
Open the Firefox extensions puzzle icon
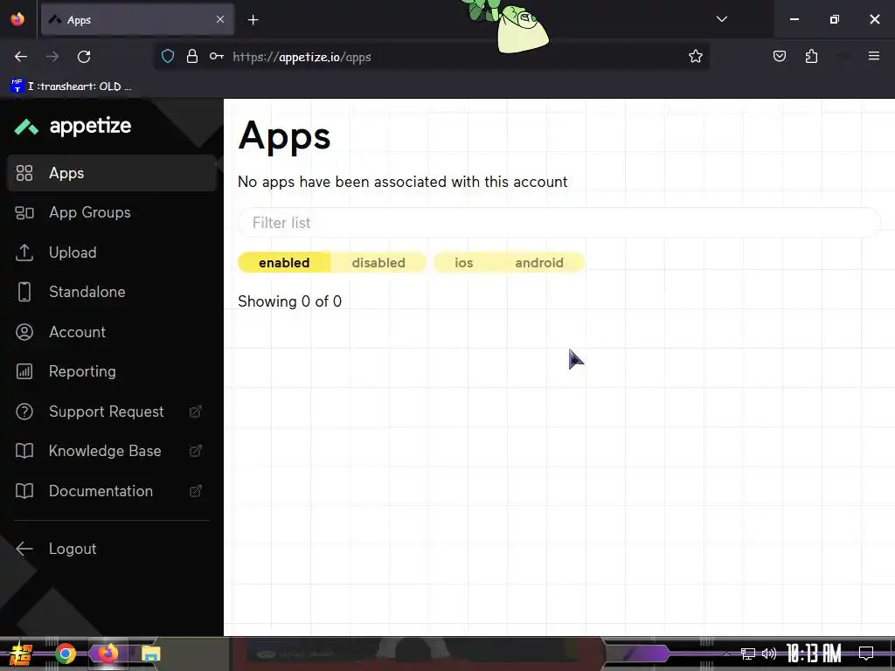pos(811,56)
